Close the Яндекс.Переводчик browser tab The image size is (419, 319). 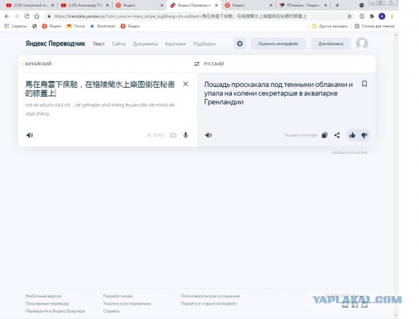216,5
